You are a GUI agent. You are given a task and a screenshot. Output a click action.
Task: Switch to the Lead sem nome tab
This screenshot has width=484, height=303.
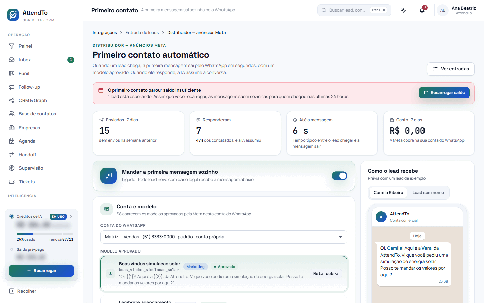pos(428,193)
